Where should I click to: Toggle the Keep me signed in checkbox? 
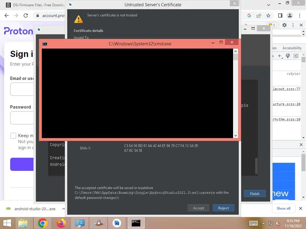13,136
